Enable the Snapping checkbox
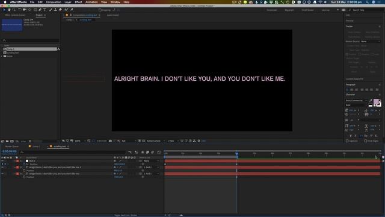This screenshot has height=217, width=385. (100, 10)
